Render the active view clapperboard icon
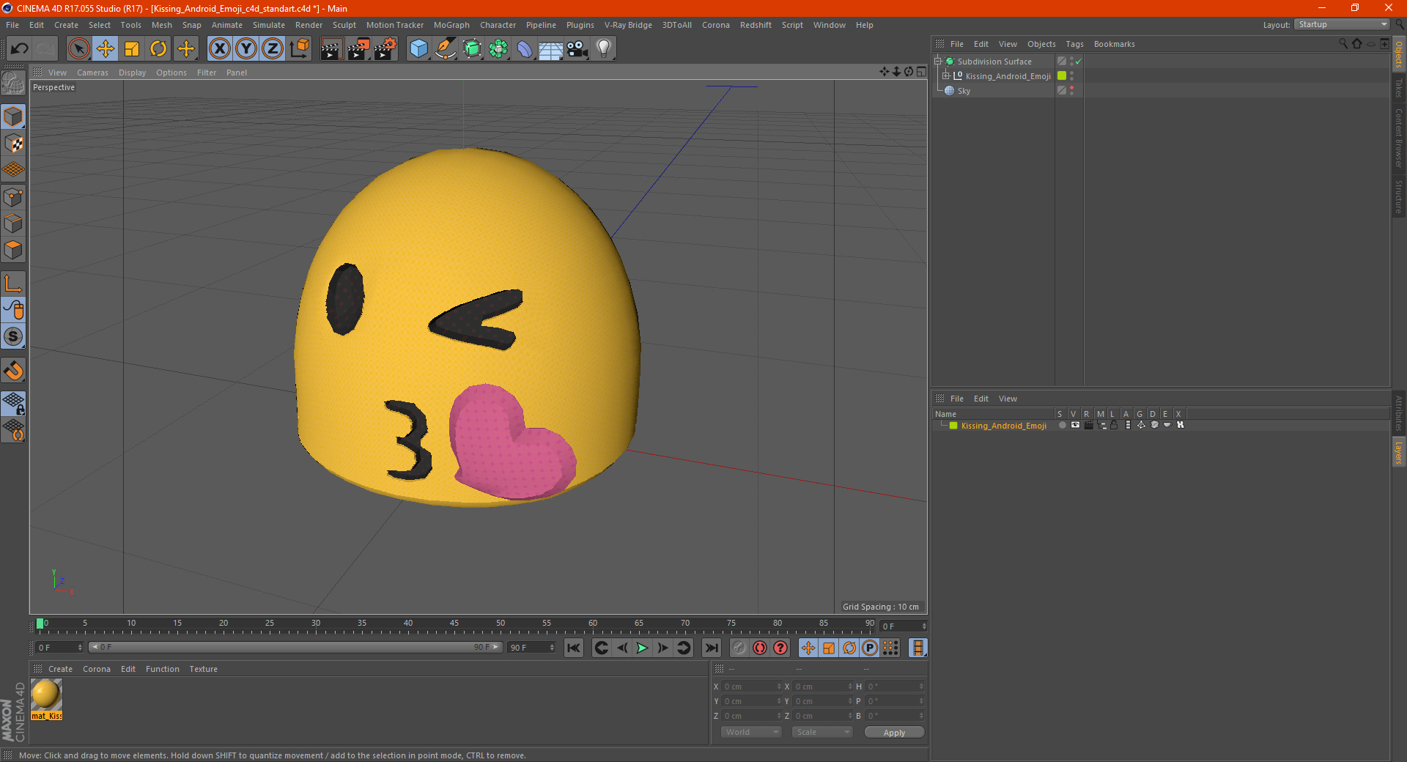Viewport: 1407px width, 762px height. pyautogui.click(x=331, y=48)
